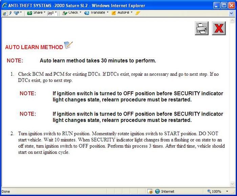Click the AutoFill toolbar icon
This screenshot has width=237, height=196.
pos(114,13)
